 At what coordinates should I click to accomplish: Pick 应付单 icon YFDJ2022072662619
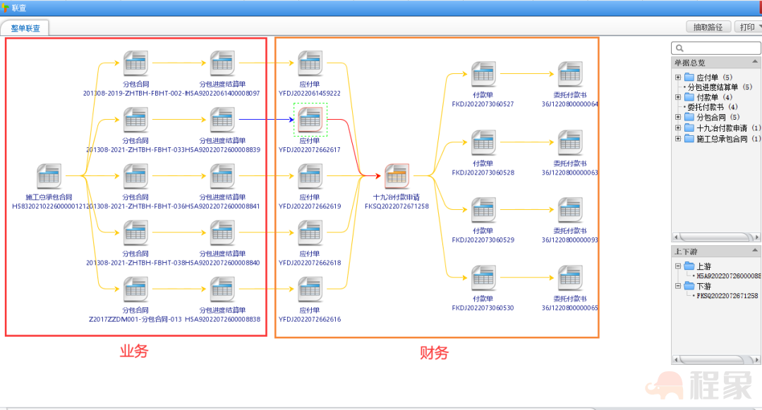pyautogui.click(x=310, y=176)
